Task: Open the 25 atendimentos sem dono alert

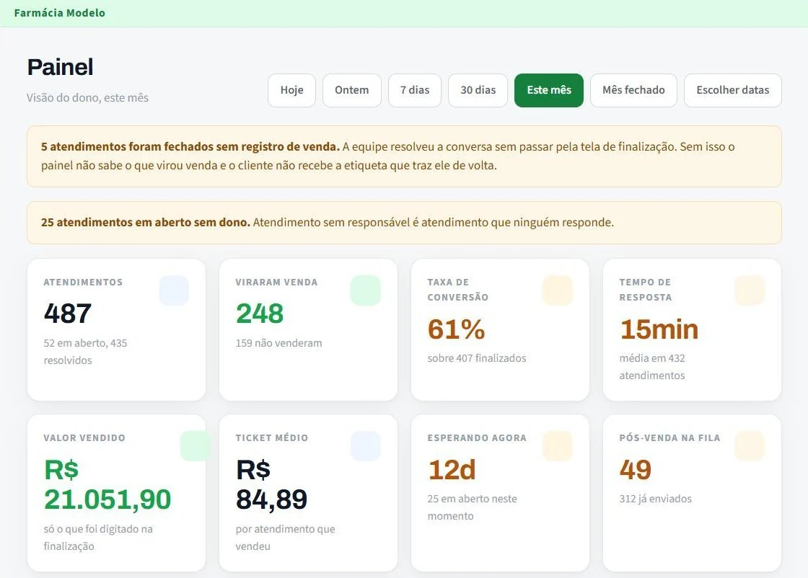Action: pyautogui.click(x=404, y=223)
